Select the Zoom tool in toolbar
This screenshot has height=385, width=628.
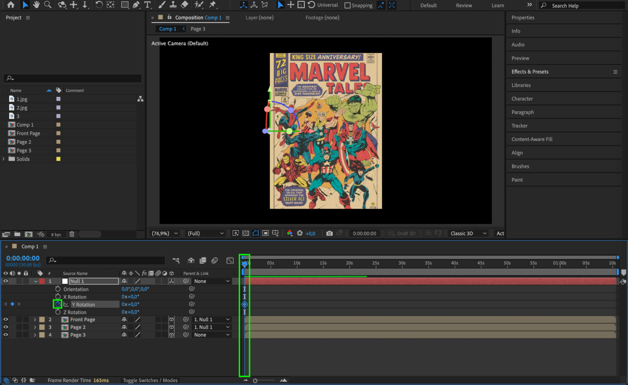[x=48, y=5]
